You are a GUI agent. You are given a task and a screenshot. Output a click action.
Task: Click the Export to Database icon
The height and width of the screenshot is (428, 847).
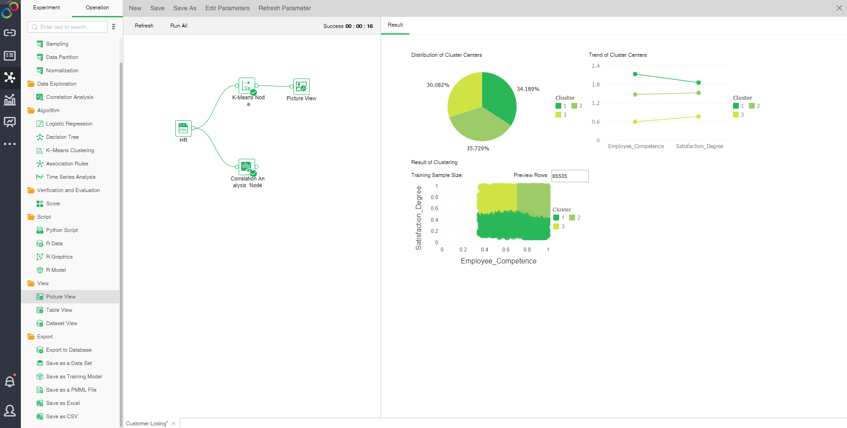(x=40, y=350)
